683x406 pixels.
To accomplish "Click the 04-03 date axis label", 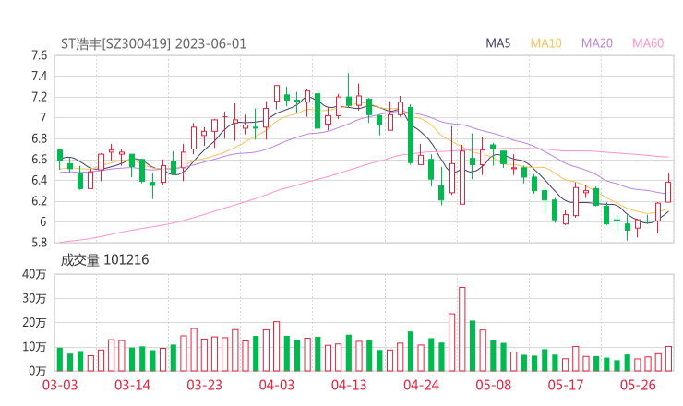I will click(x=277, y=385).
